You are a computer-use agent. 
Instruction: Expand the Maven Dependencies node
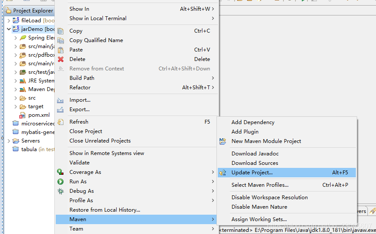(x=15, y=90)
